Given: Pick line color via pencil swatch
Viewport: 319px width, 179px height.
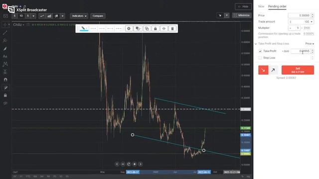Looking at the screenshot, I should click(84, 28).
